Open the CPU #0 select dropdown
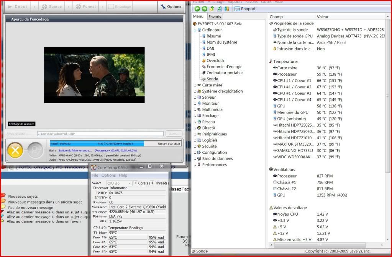The image size is (392, 257). [118, 183]
